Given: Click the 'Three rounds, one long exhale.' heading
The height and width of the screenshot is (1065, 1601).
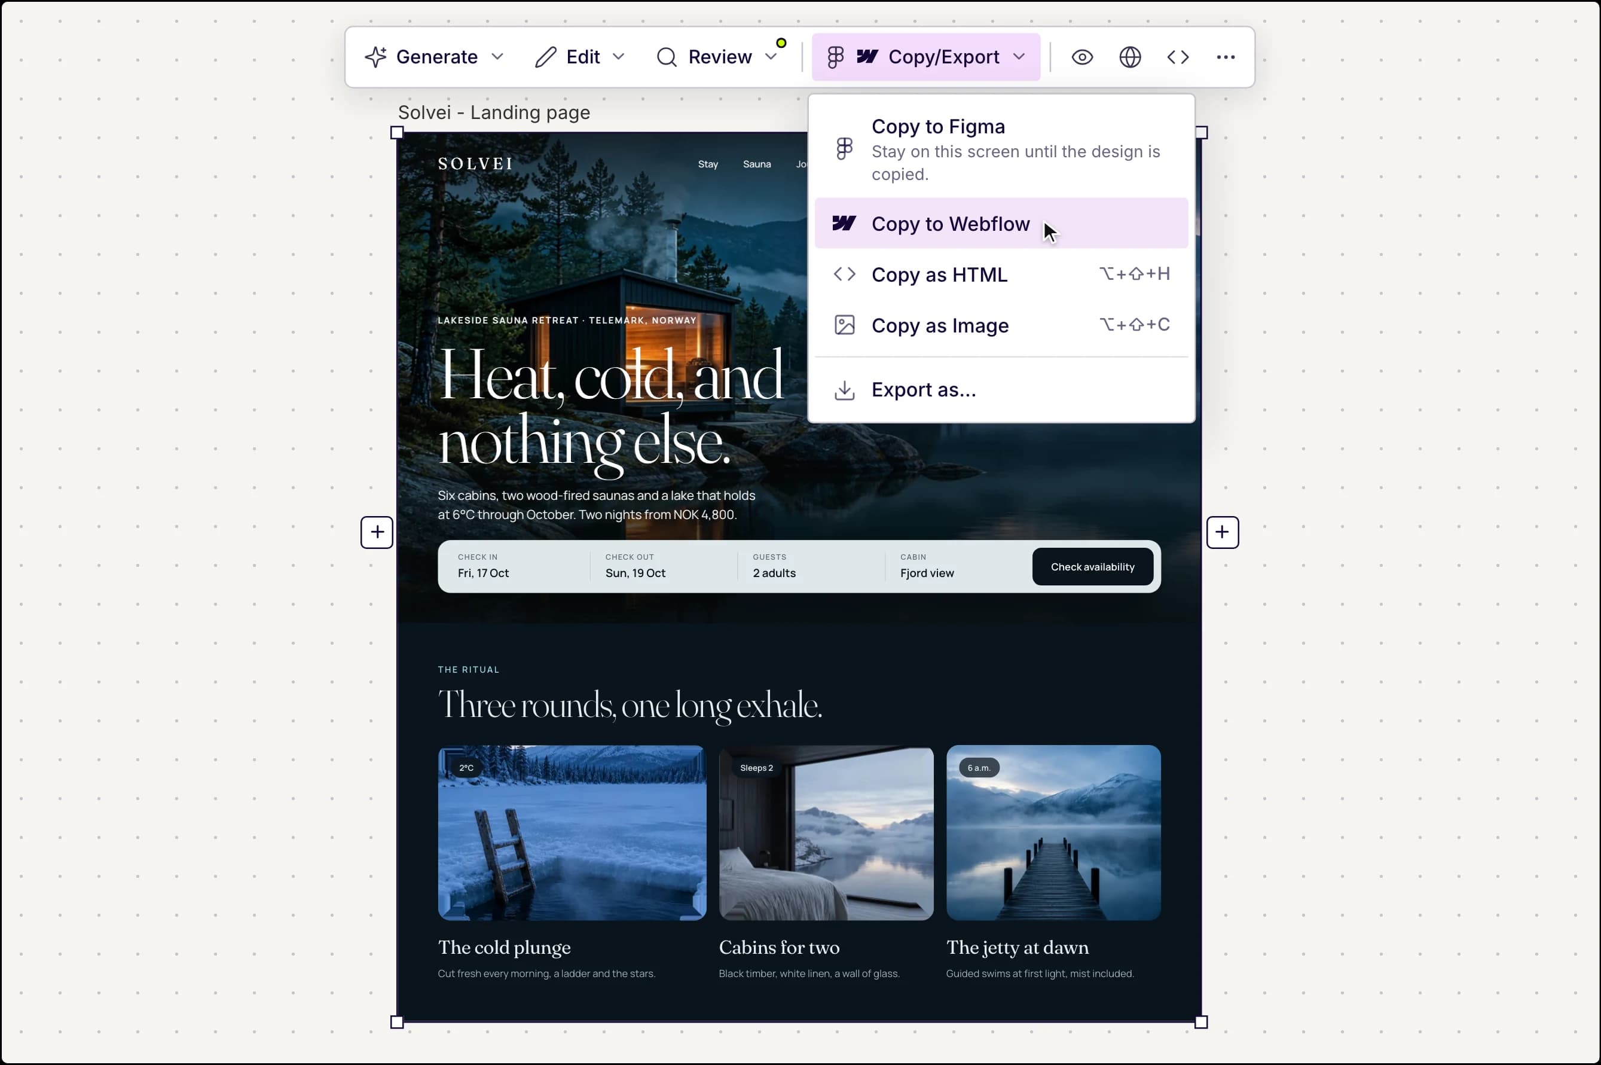Looking at the screenshot, I should pos(630,705).
